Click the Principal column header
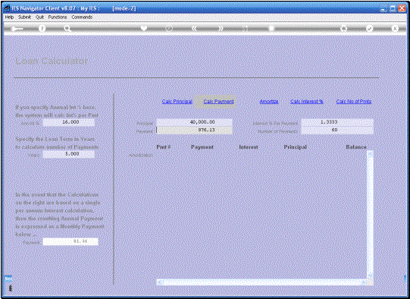410x299 pixels. coord(296,147)
